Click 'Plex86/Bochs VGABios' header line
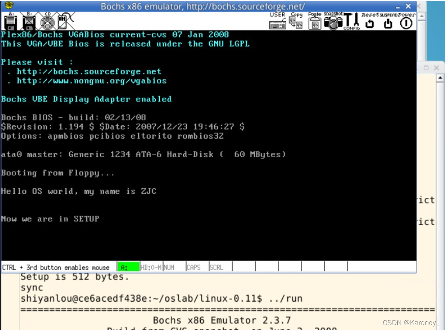The image size is (445, 330). (x=115, y=34)
